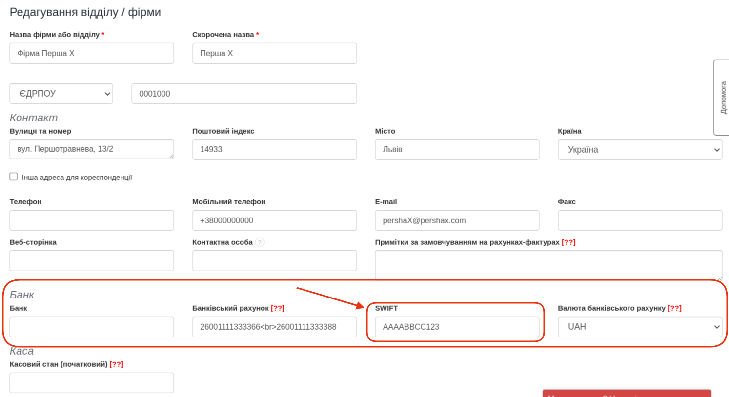Focus the Назва фірми або відділу field
The width and height of the screenshot is (729, 397).
(92, 53)
